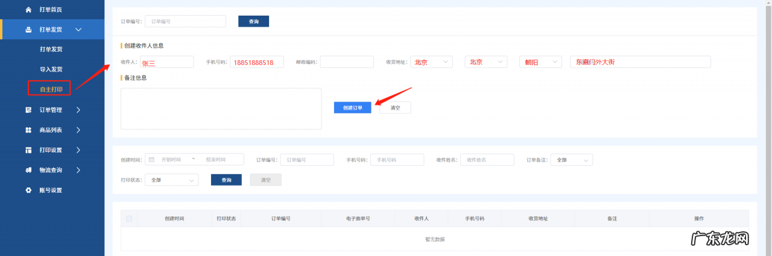Select the 打单发货 submenu item
This screenshot has height=256, width=772.
click(51, 49)
